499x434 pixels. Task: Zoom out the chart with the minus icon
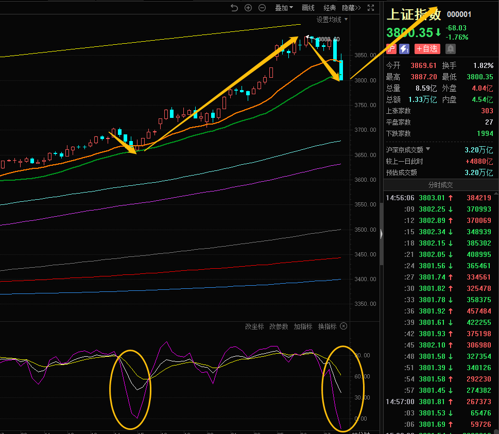coord(262,8)
